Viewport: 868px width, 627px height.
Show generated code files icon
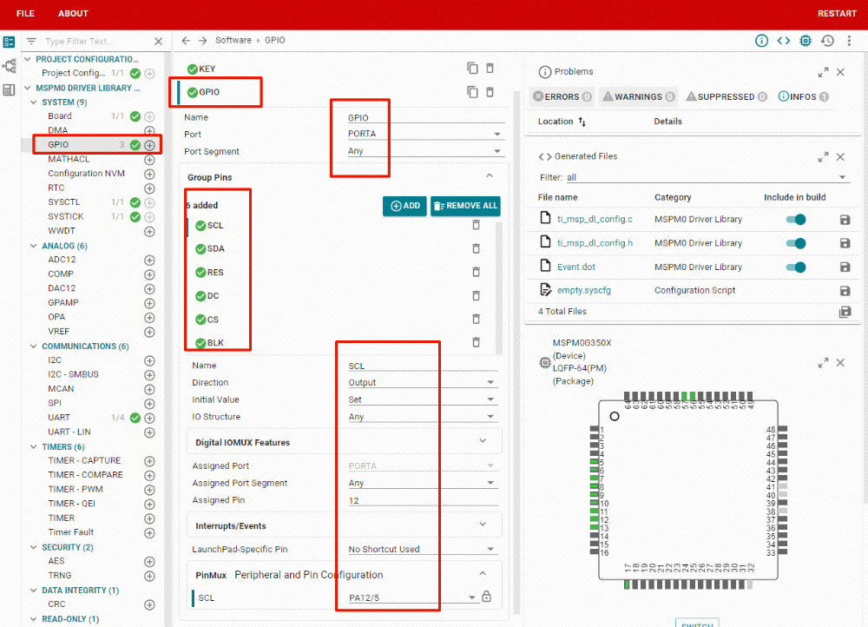(783, 41)
